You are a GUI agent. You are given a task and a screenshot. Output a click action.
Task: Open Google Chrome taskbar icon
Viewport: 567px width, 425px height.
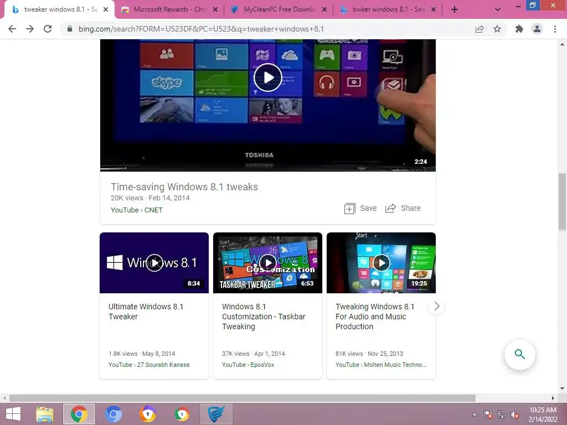79,414
